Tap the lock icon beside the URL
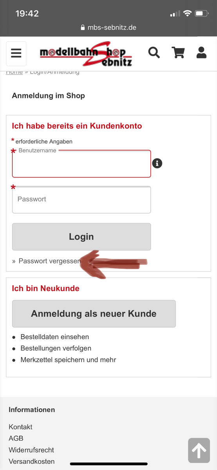Screen dimensions: 217x470 (x=83, y=28)
